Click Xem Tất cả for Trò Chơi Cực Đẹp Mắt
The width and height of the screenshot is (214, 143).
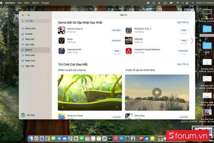point(183,64)
